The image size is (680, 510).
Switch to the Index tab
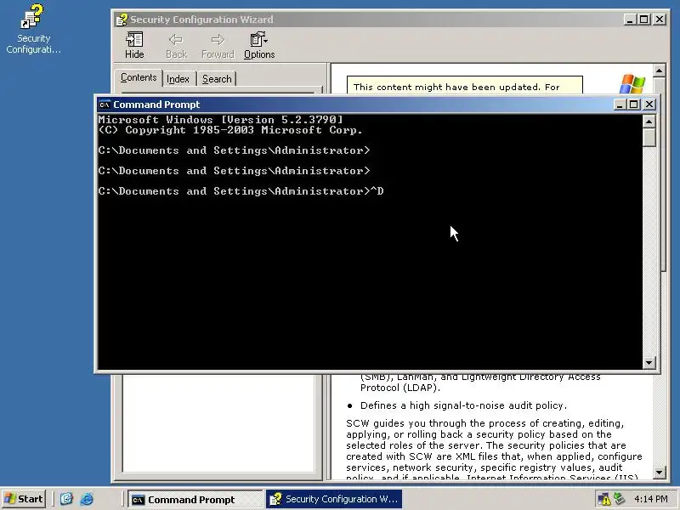(178, 79)
